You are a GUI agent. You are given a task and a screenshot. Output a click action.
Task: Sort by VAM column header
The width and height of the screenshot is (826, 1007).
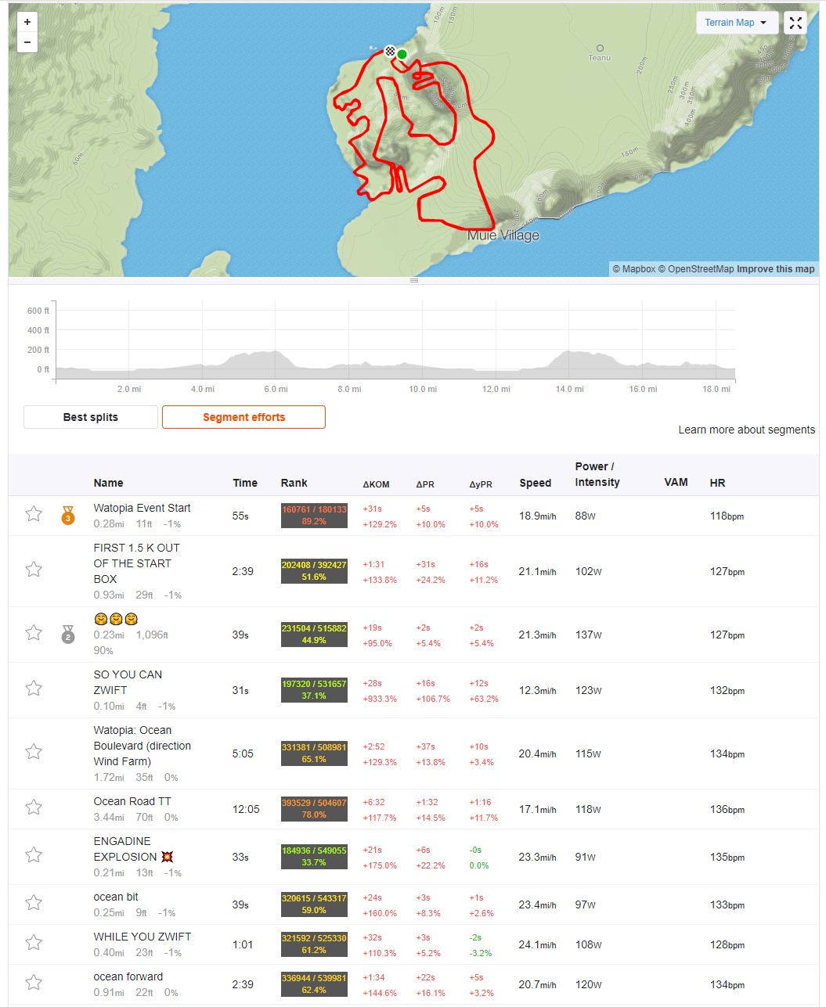(x=676, y=482)
